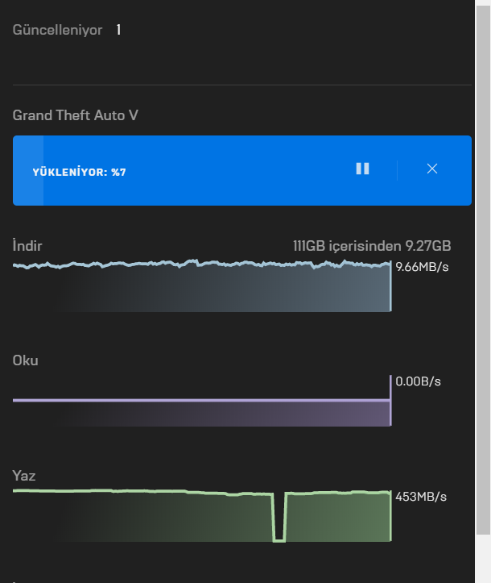Click the 453MB/s write speed value
Image resolution: width=491 pixels, height=583 pixels.
click(x=421, y=496)
